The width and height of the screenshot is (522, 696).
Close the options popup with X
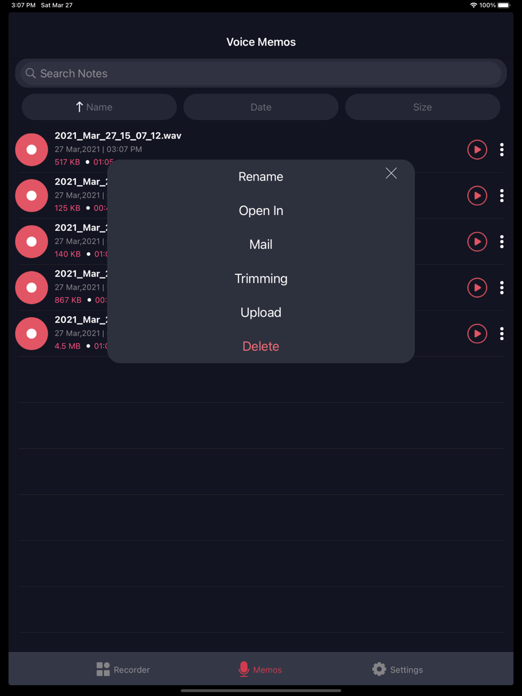click(x=391, y=173)
